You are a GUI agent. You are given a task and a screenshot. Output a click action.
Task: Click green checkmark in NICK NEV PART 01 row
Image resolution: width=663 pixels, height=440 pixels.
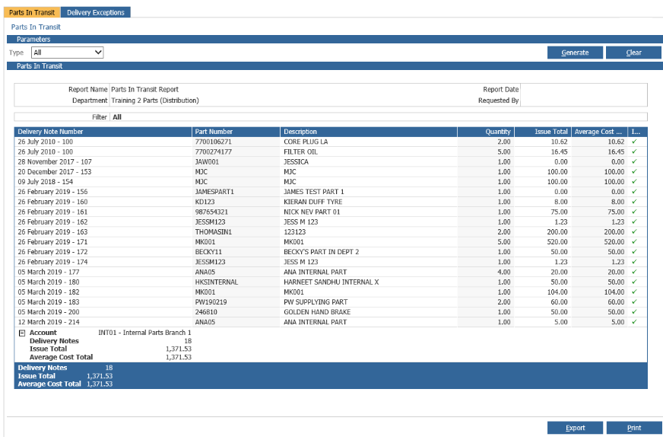tap(634, 212)
